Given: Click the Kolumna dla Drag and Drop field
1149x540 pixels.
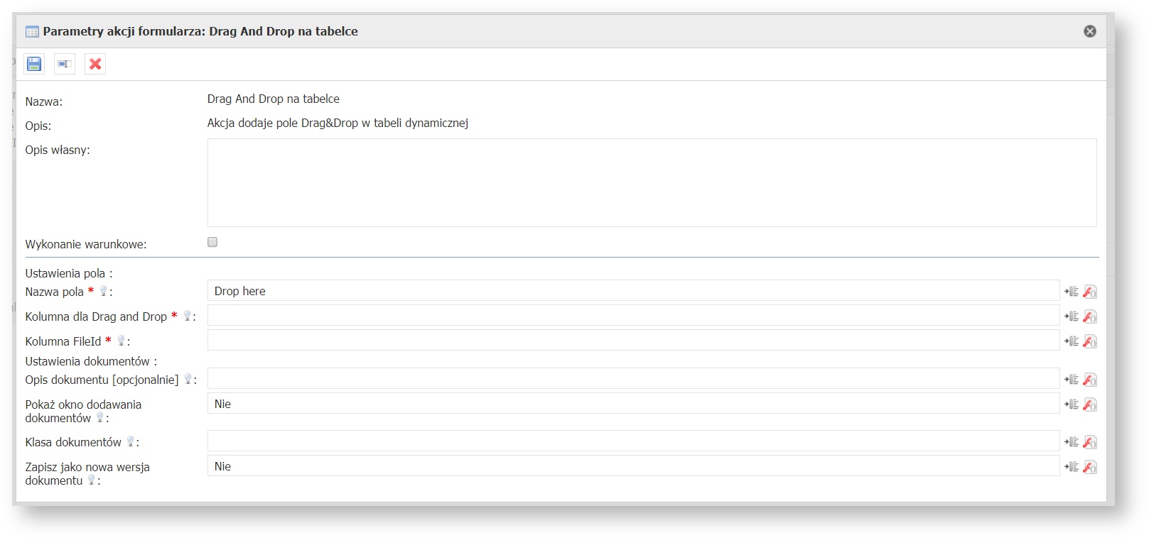Looking at the screenshot, I should (x=632, y=316).
